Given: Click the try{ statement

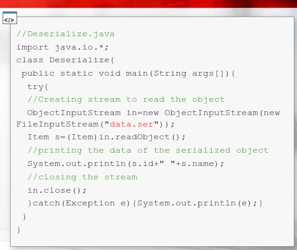Looking at the screenshot, I should click(38, 87).
